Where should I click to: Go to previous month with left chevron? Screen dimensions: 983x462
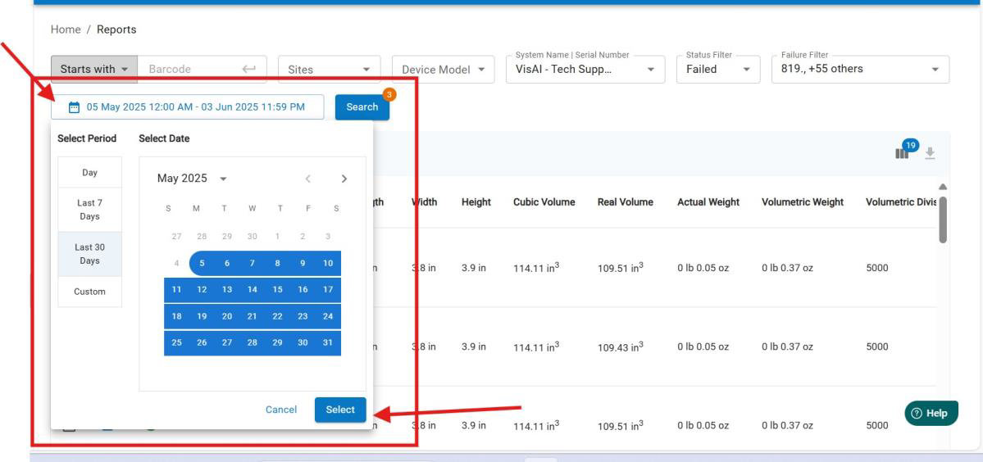(307, 179)
